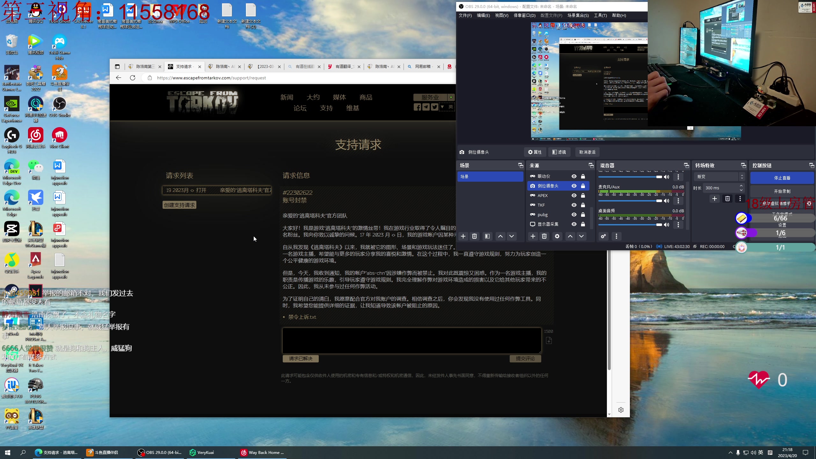Delete the selected scene in OBS

pyautogui.click(x=474, y=236)
